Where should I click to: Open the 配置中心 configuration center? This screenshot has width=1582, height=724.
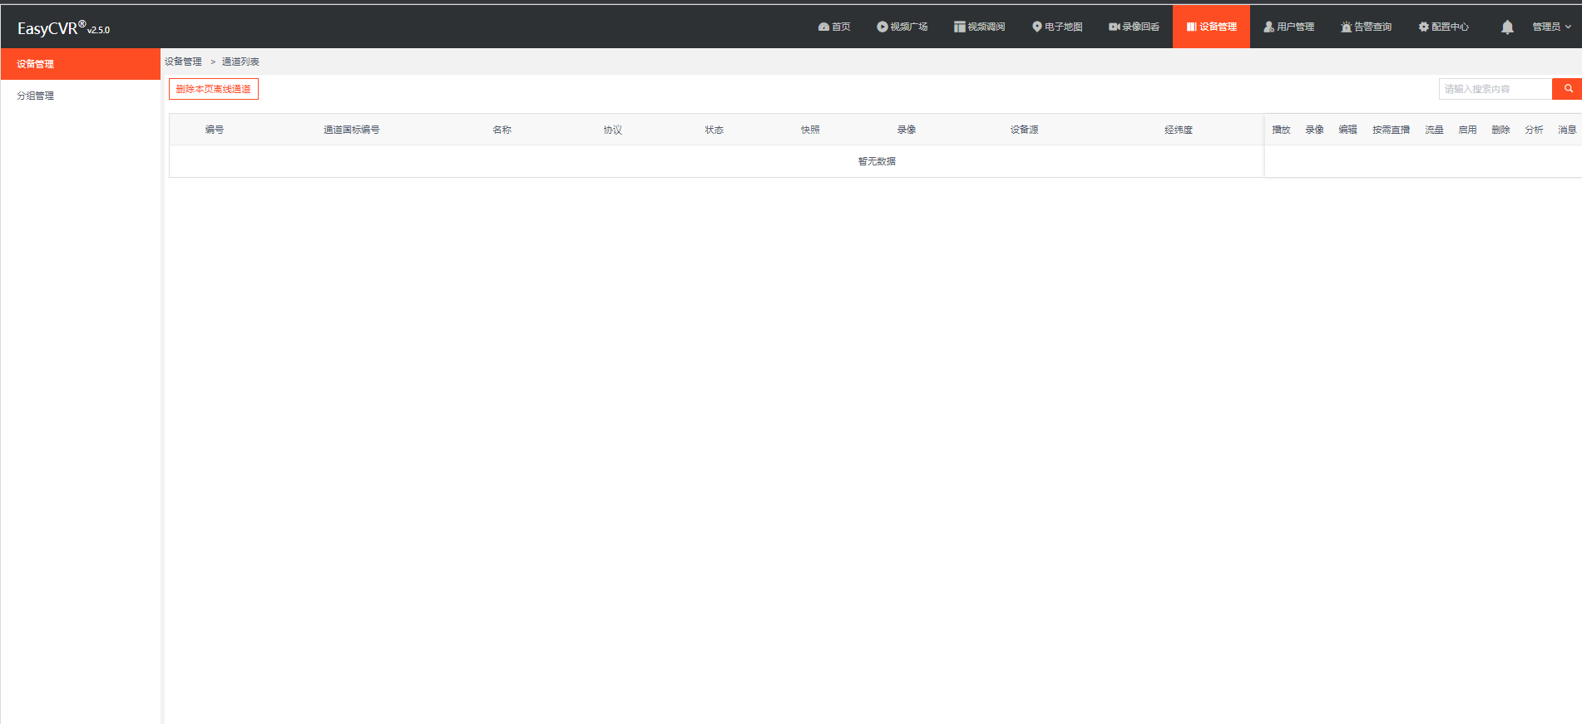coord(1443,27)
